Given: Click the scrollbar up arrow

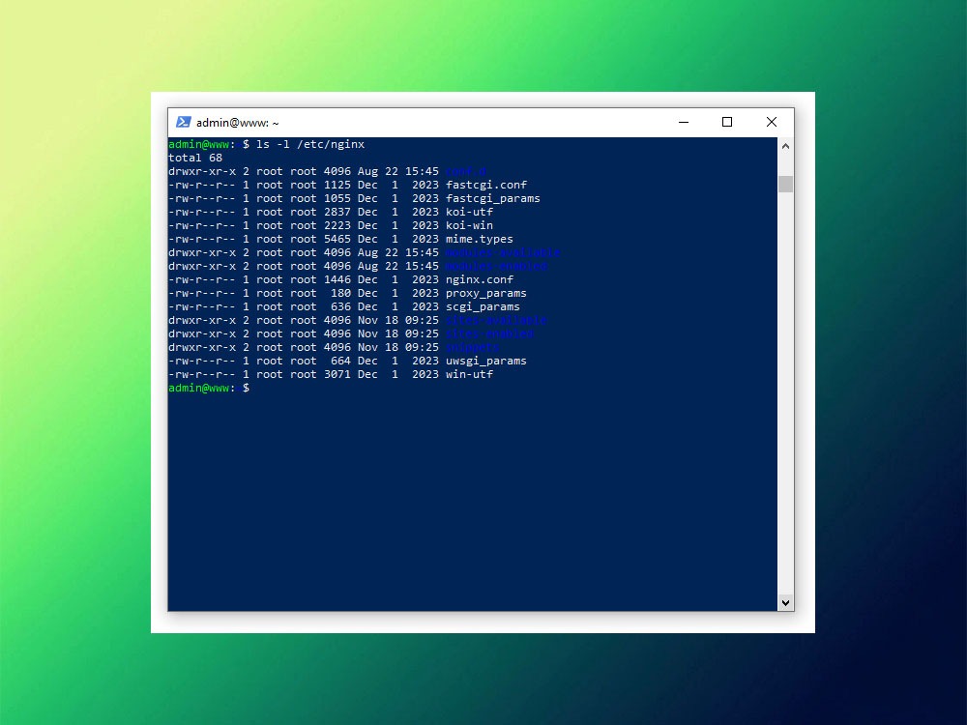Looking at the screenshot, I should coord(785,146).
